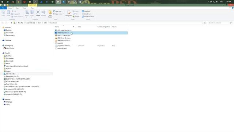Click the Back navigation arrow
The width and height of the screenshot is (234, 132).
pyautogui.click(x=2, y=23)
